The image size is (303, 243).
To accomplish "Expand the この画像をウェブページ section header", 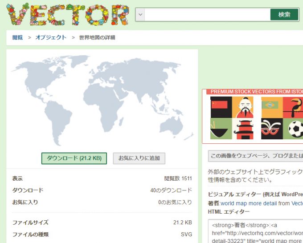I will pos(255,156).
